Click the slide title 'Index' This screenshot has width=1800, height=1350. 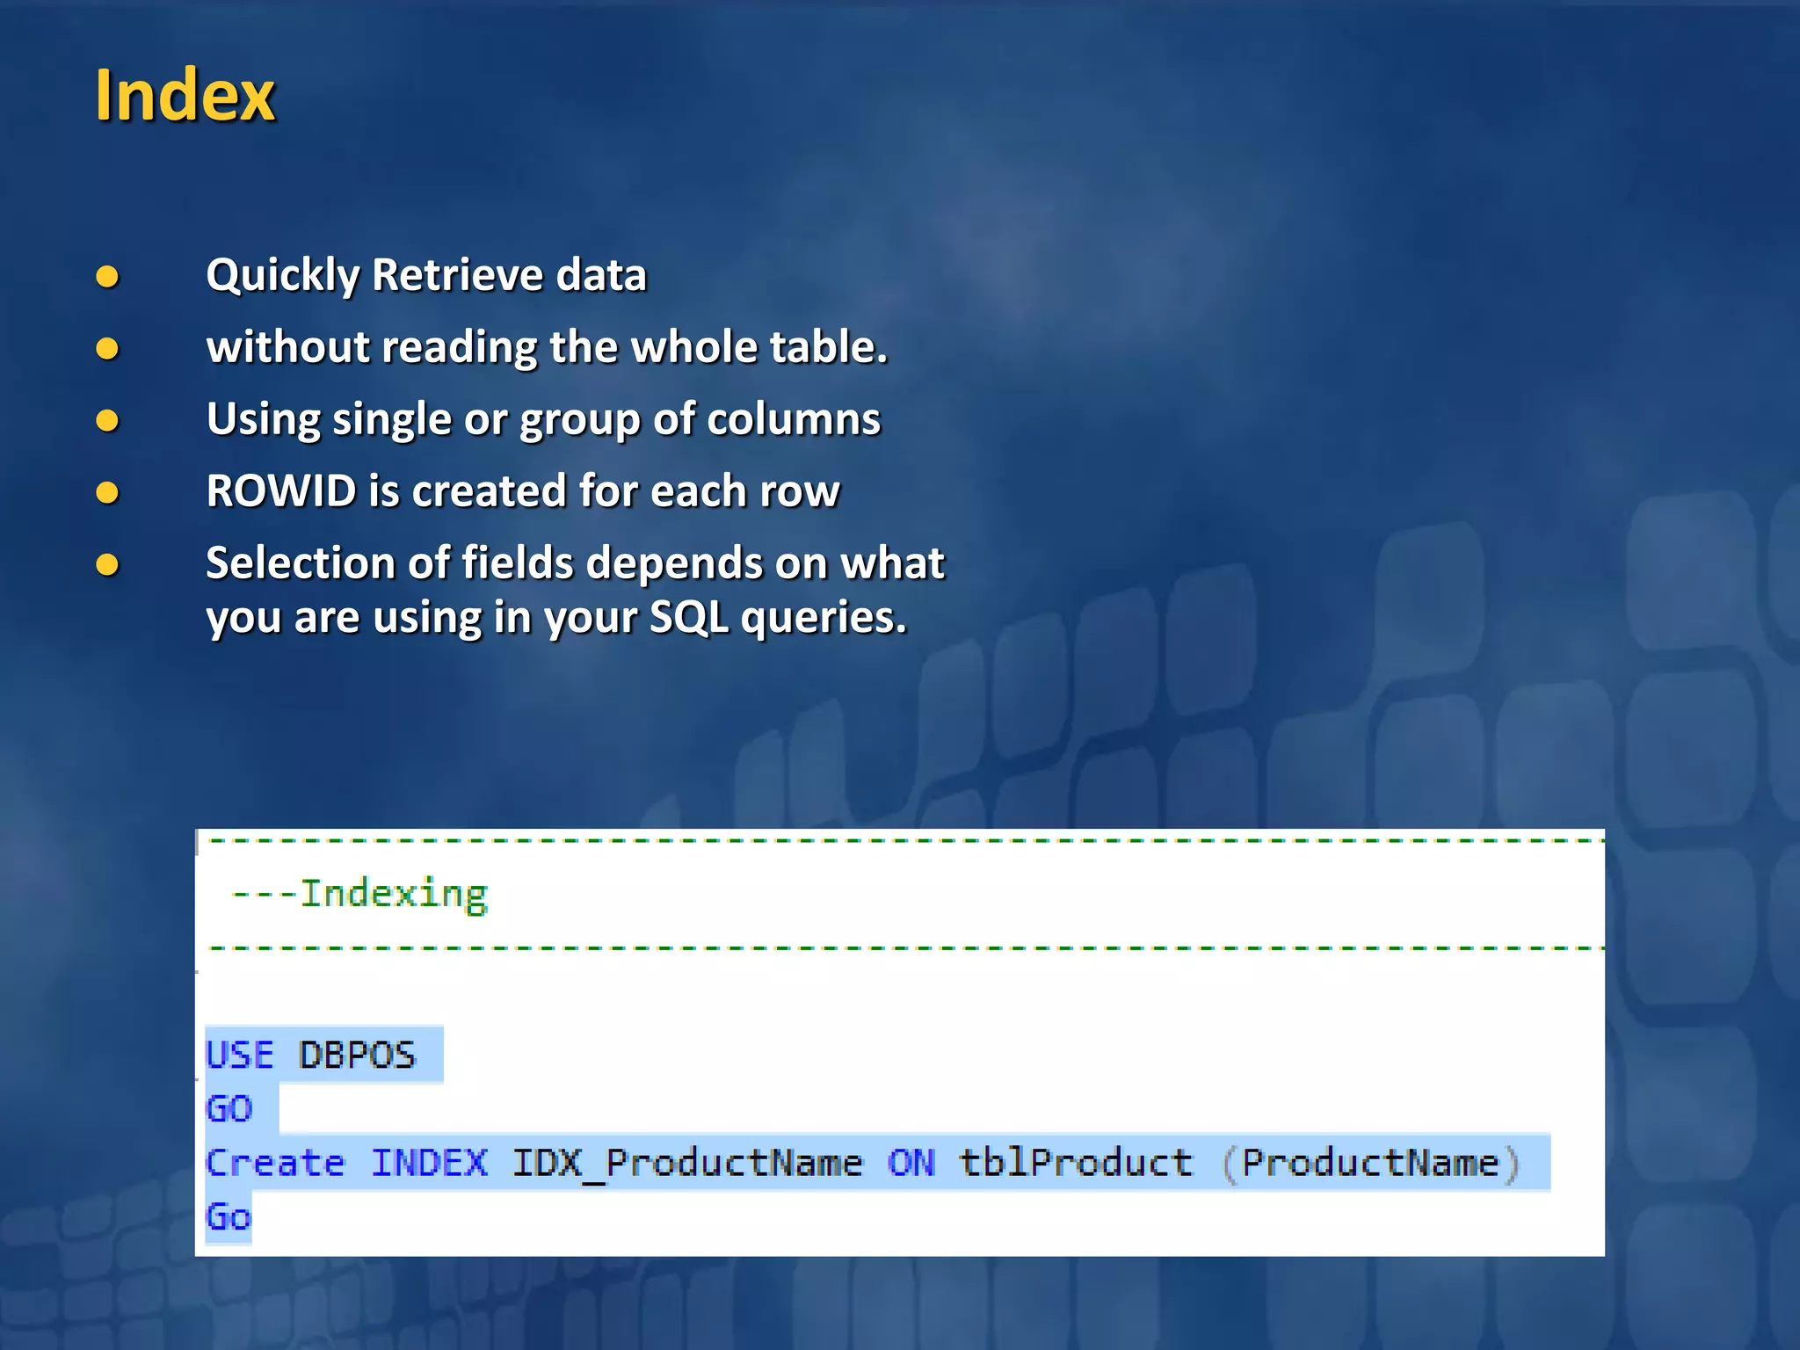pos(185,95)
